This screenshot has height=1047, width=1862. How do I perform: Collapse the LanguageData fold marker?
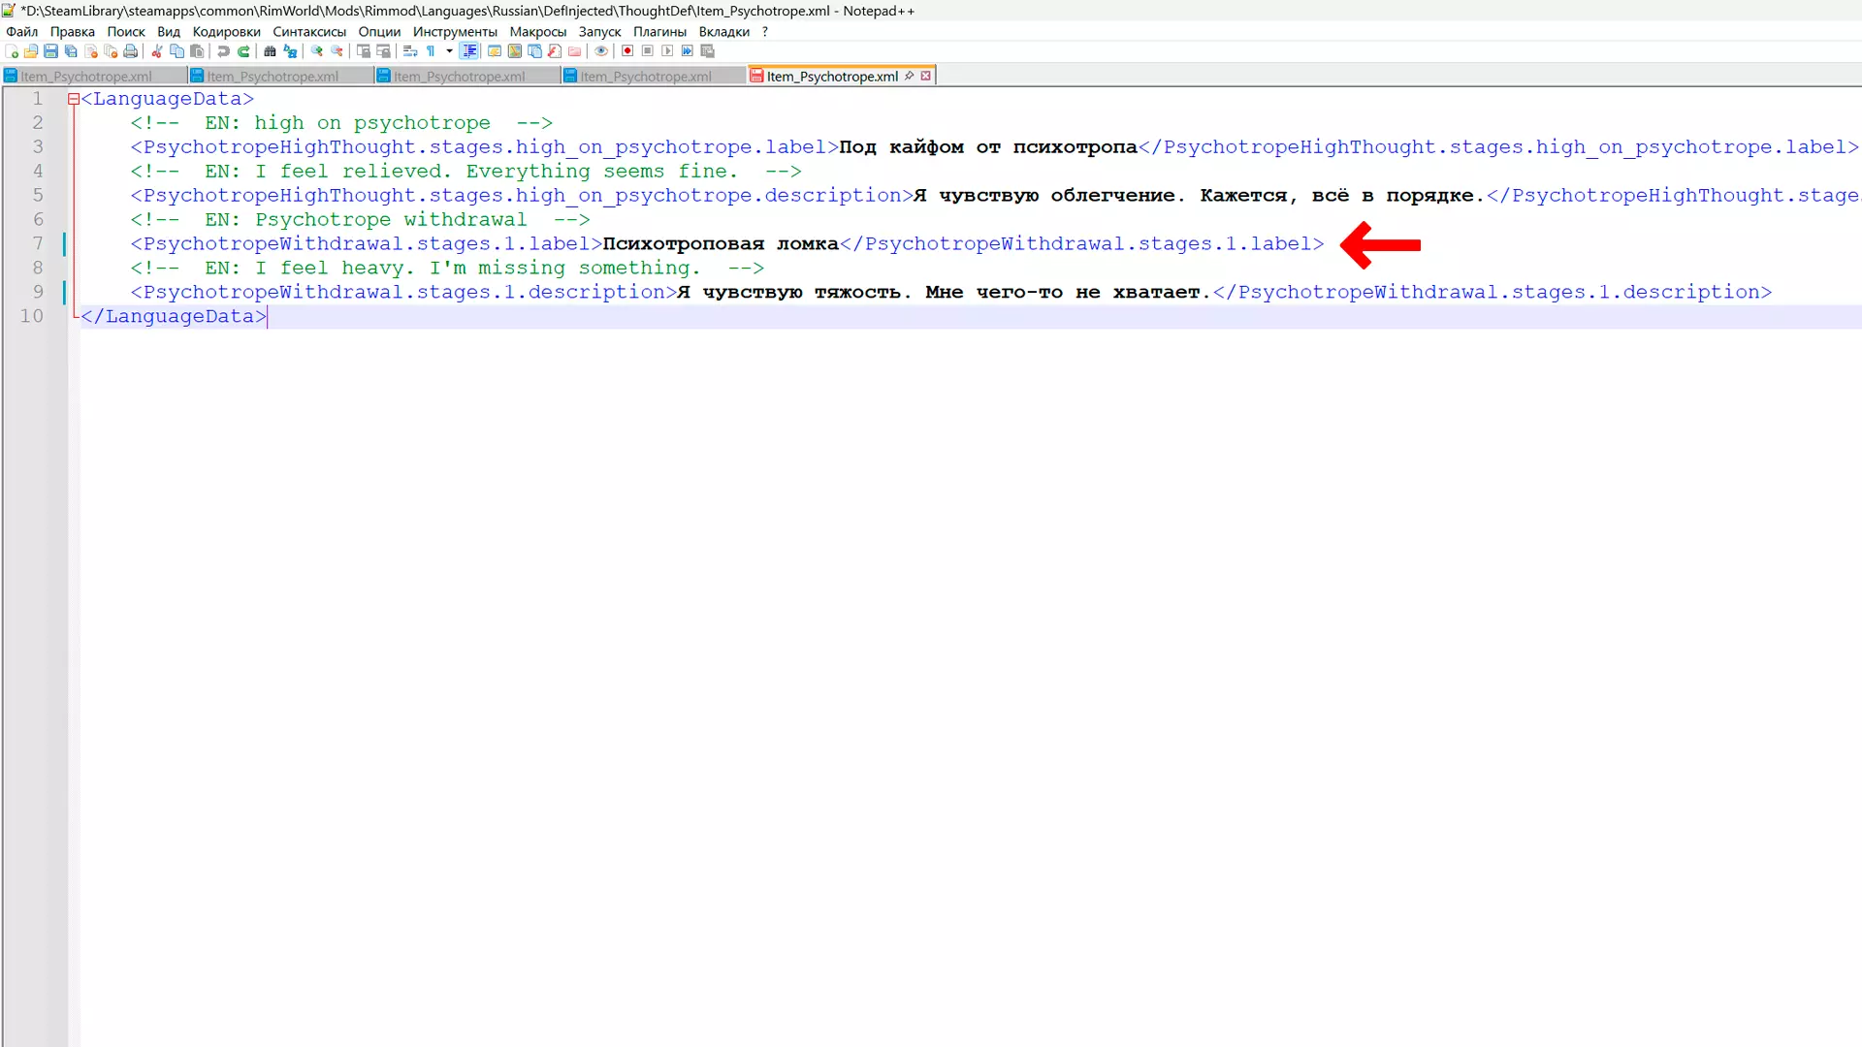74,99
